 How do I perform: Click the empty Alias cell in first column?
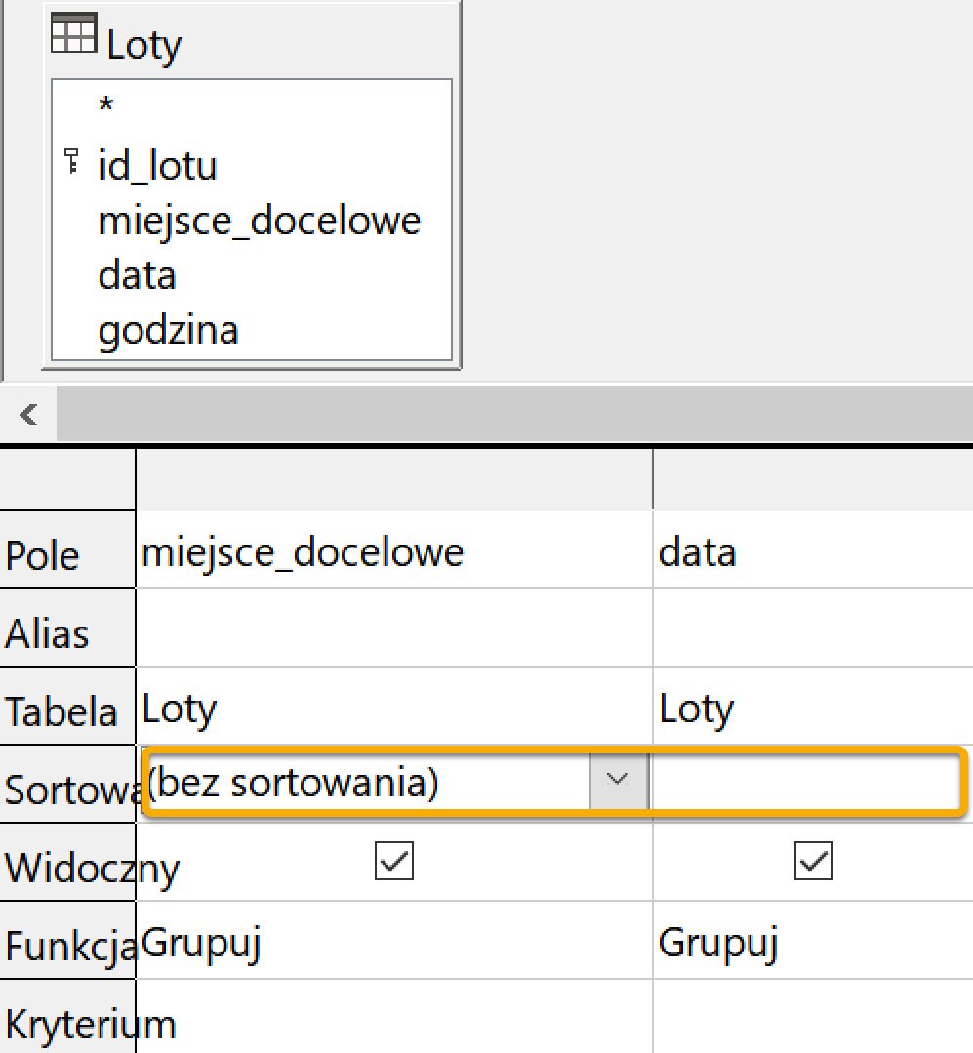pyautogui.click(x=390, y=628)
